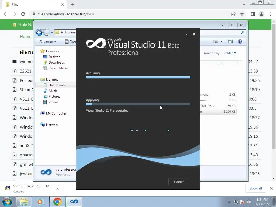Toggle the Explorer preview pane
Screen dimensions: 276x207
click(230, 42)
